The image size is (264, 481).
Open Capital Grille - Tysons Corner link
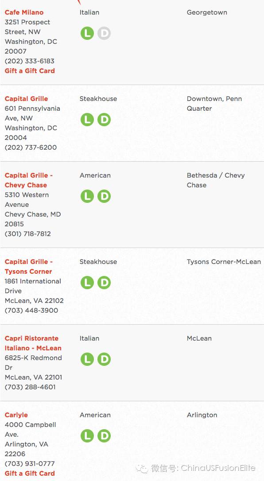[29, 267]
